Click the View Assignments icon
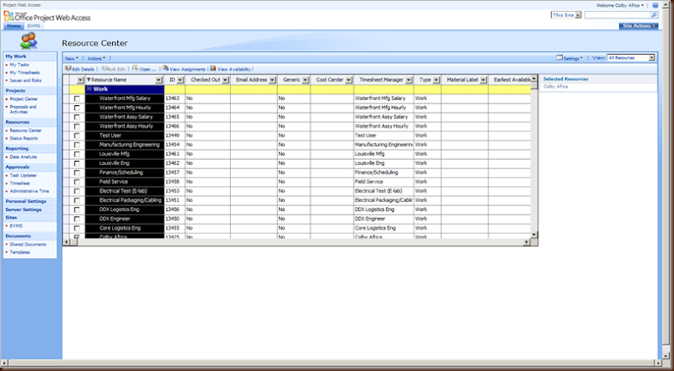The width and height of the screenshot is (674, 371). [x=165, y=68]
